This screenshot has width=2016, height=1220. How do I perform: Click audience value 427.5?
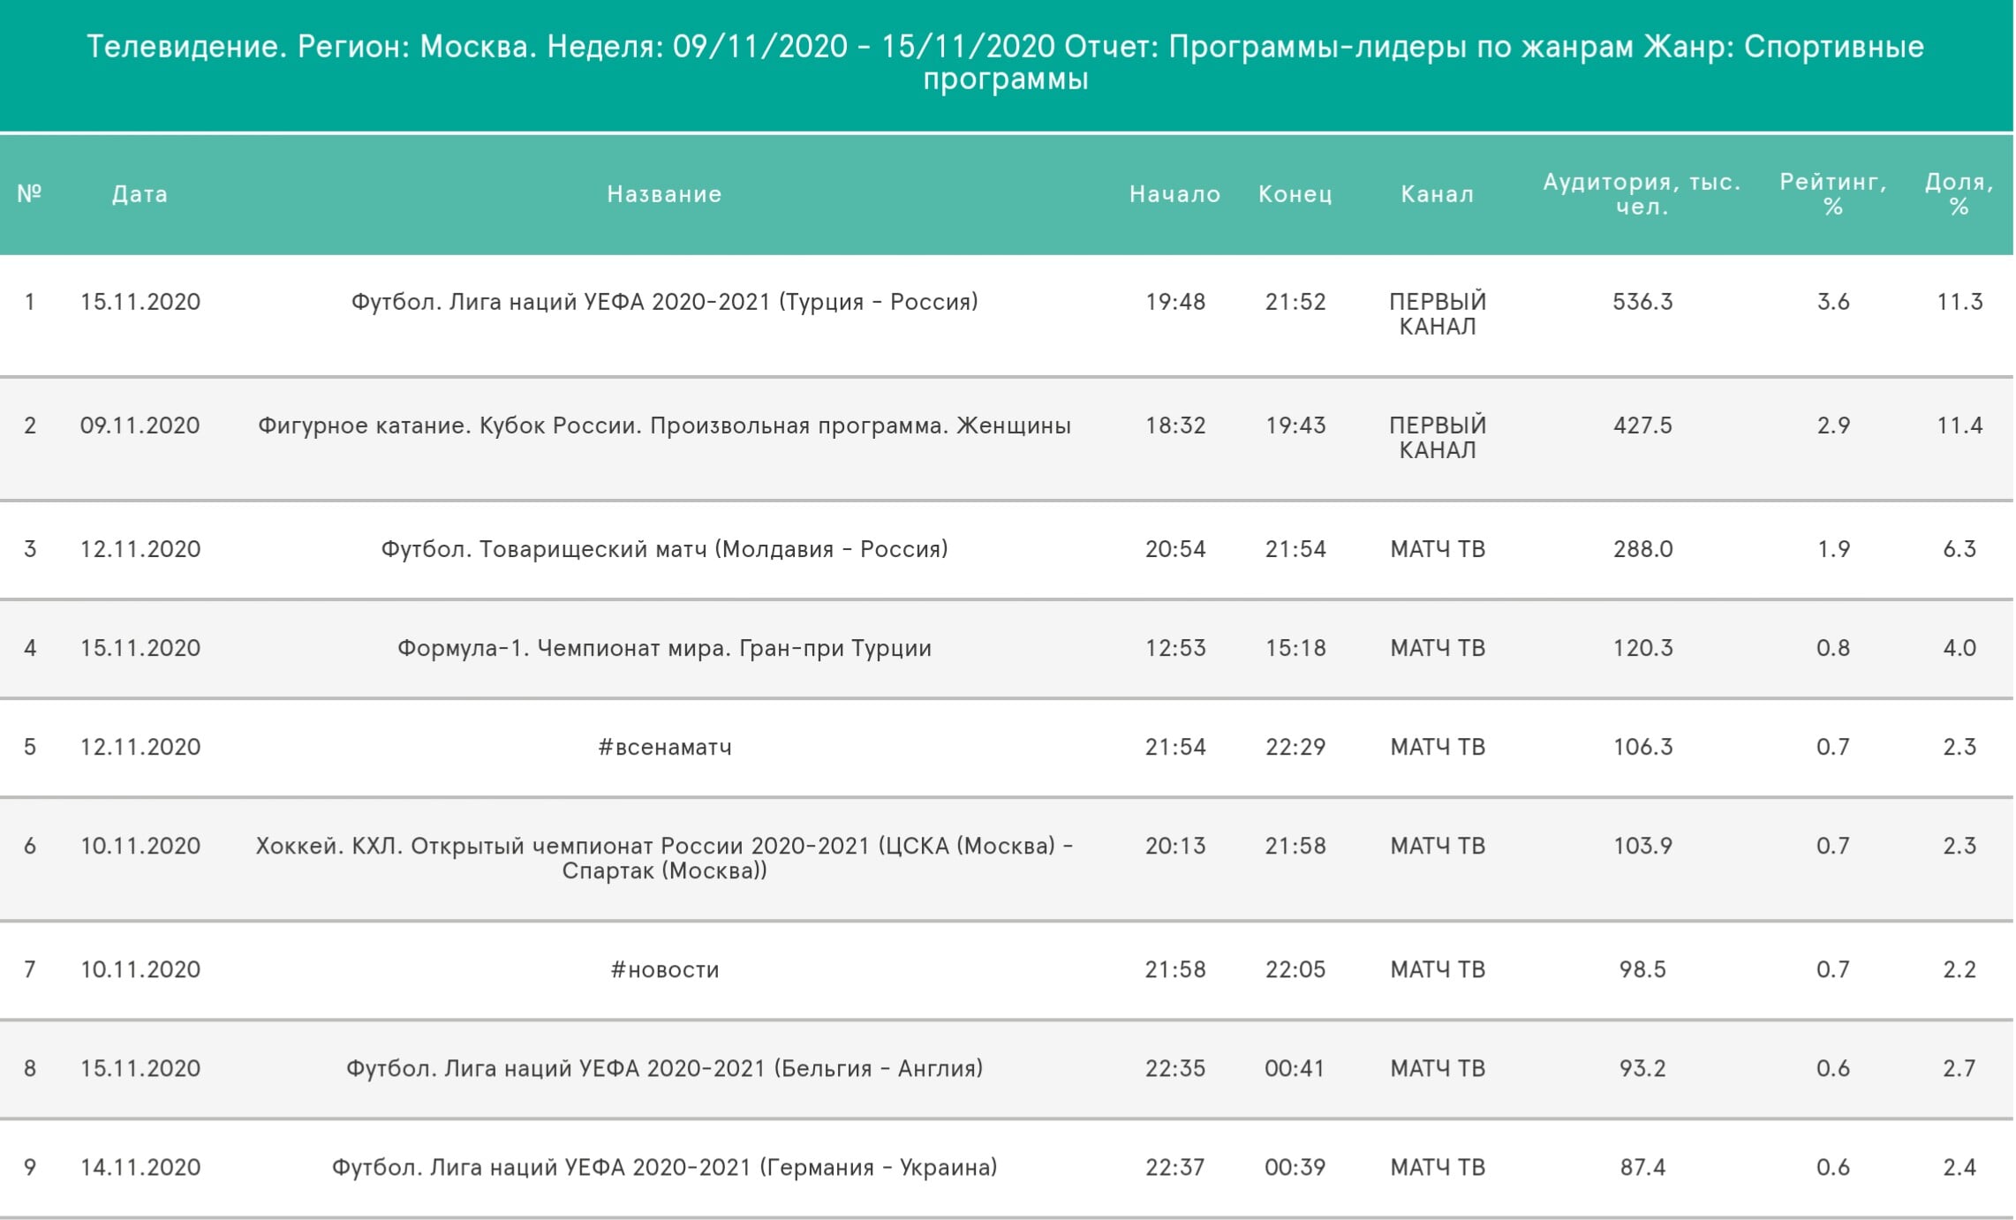(1642, 425)
